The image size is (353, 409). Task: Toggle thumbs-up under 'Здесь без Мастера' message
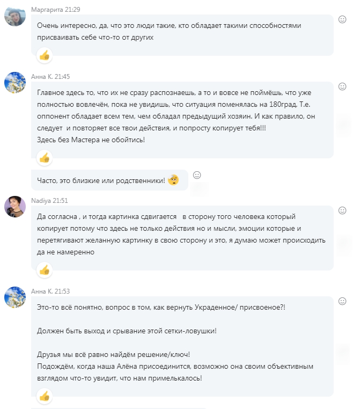click(x=45, y=157)
